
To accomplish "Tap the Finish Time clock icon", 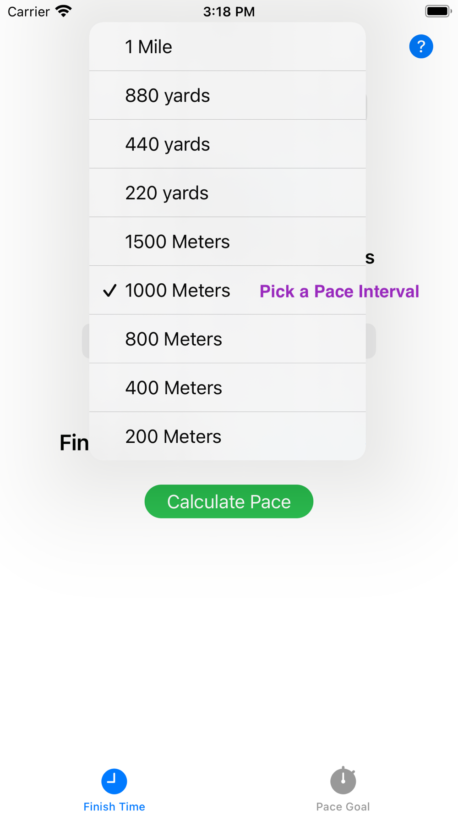I will coord(114,781).
